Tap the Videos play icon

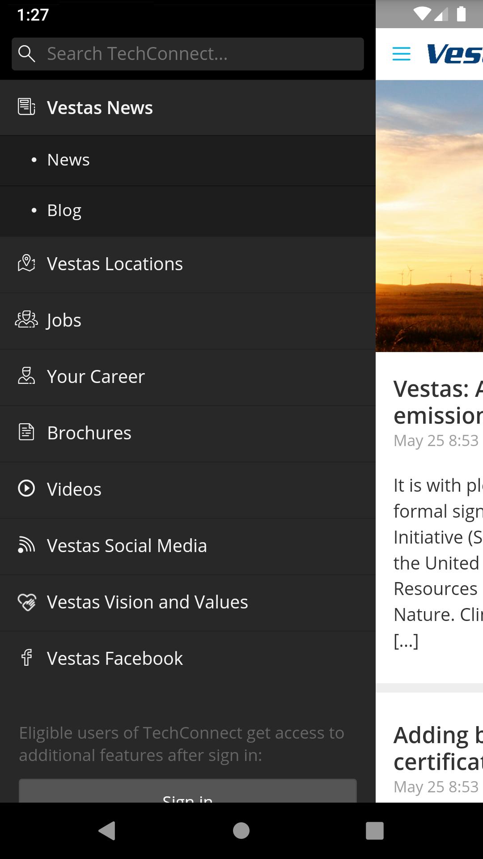pos(26,489)
